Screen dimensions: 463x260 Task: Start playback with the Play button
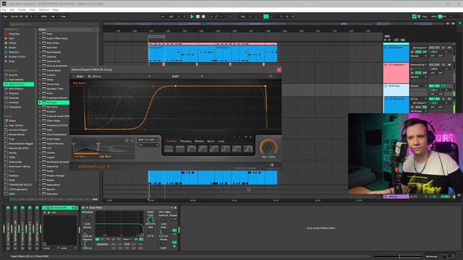pyautogui.click(x=192, y=17)
